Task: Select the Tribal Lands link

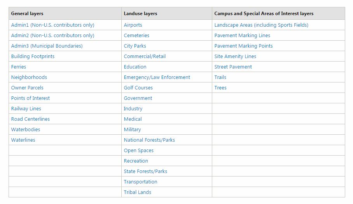Action: (137, 192)
